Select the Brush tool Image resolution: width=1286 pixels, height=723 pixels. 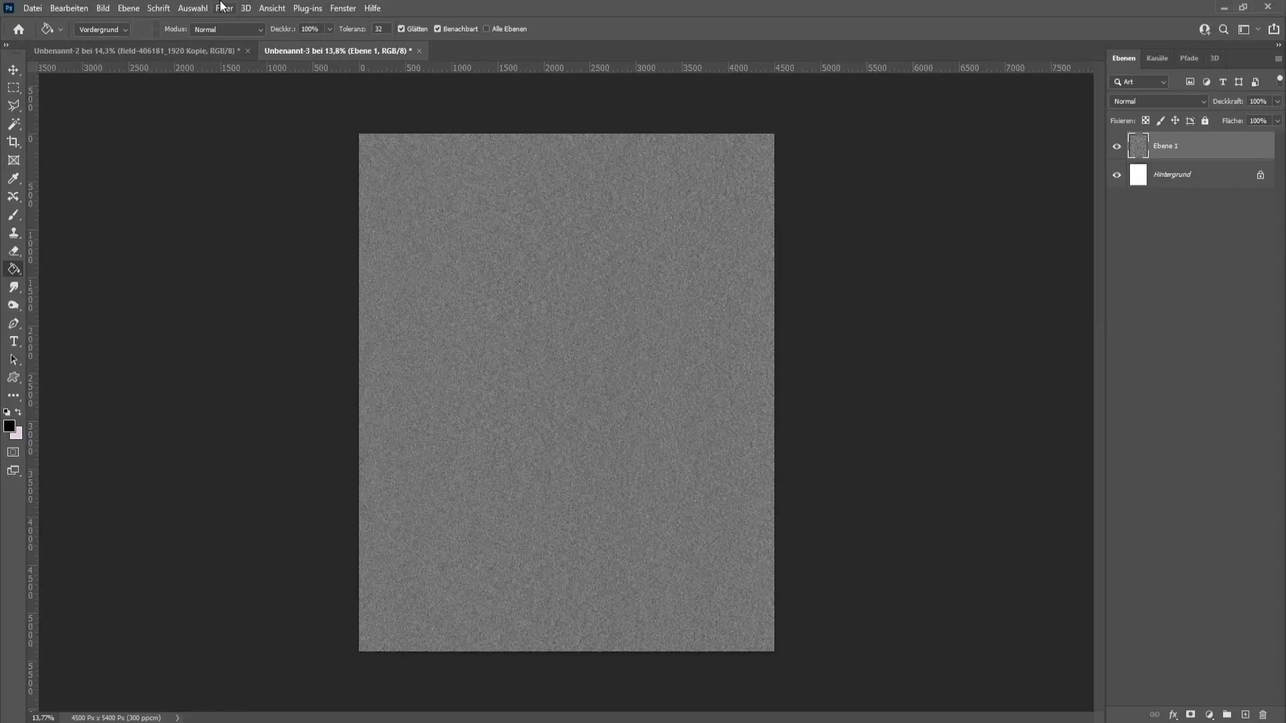pos(13,216)
